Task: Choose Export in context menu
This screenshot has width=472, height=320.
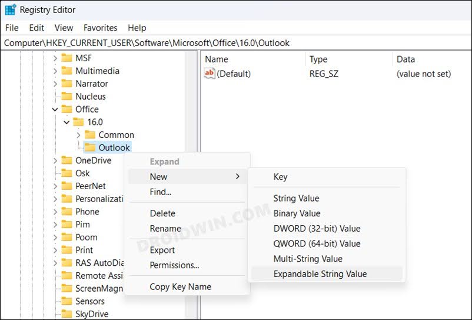Action: click(x=187, y=250)
